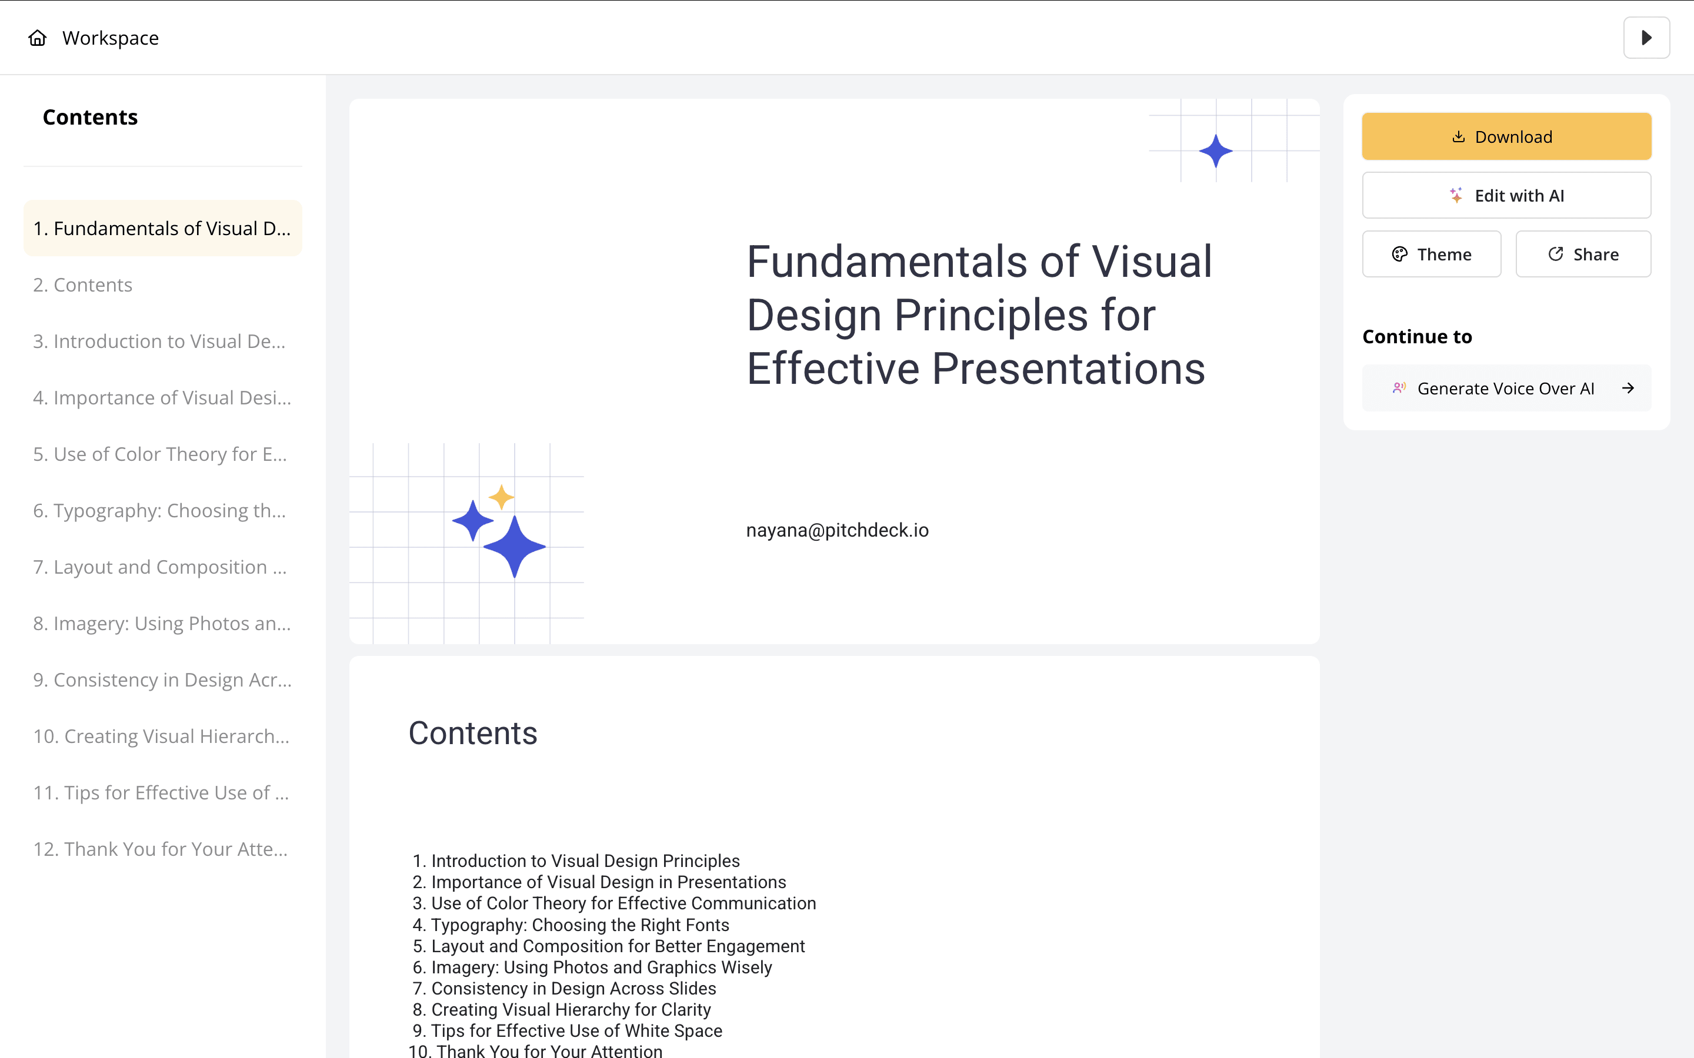Click '2. Importance of Visual Design in Presentations'
Screen dimensions: 1694x1058
click(599, 882)
